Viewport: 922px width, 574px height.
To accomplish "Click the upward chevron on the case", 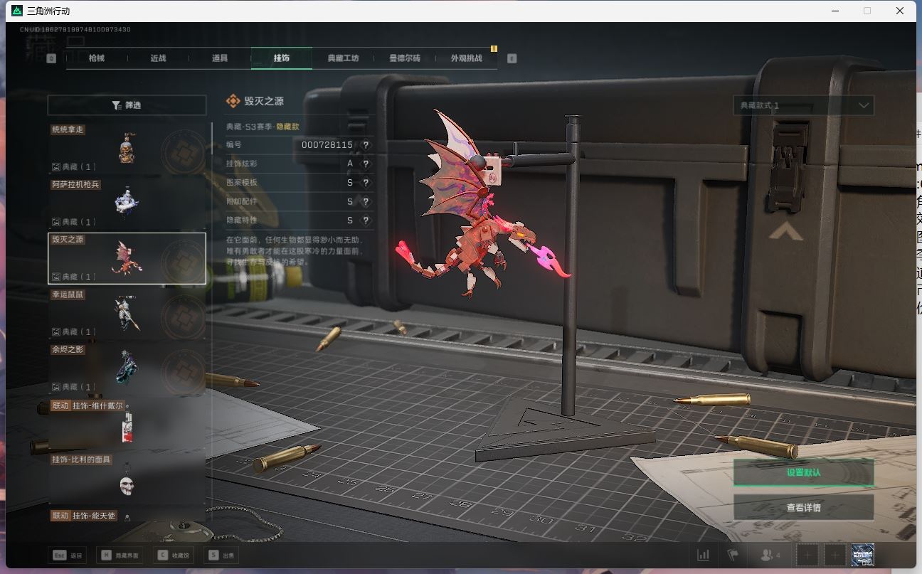I will [x=786, y=233].
